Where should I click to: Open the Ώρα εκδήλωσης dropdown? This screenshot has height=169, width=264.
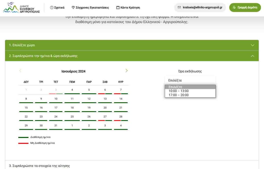click(190, 81)
